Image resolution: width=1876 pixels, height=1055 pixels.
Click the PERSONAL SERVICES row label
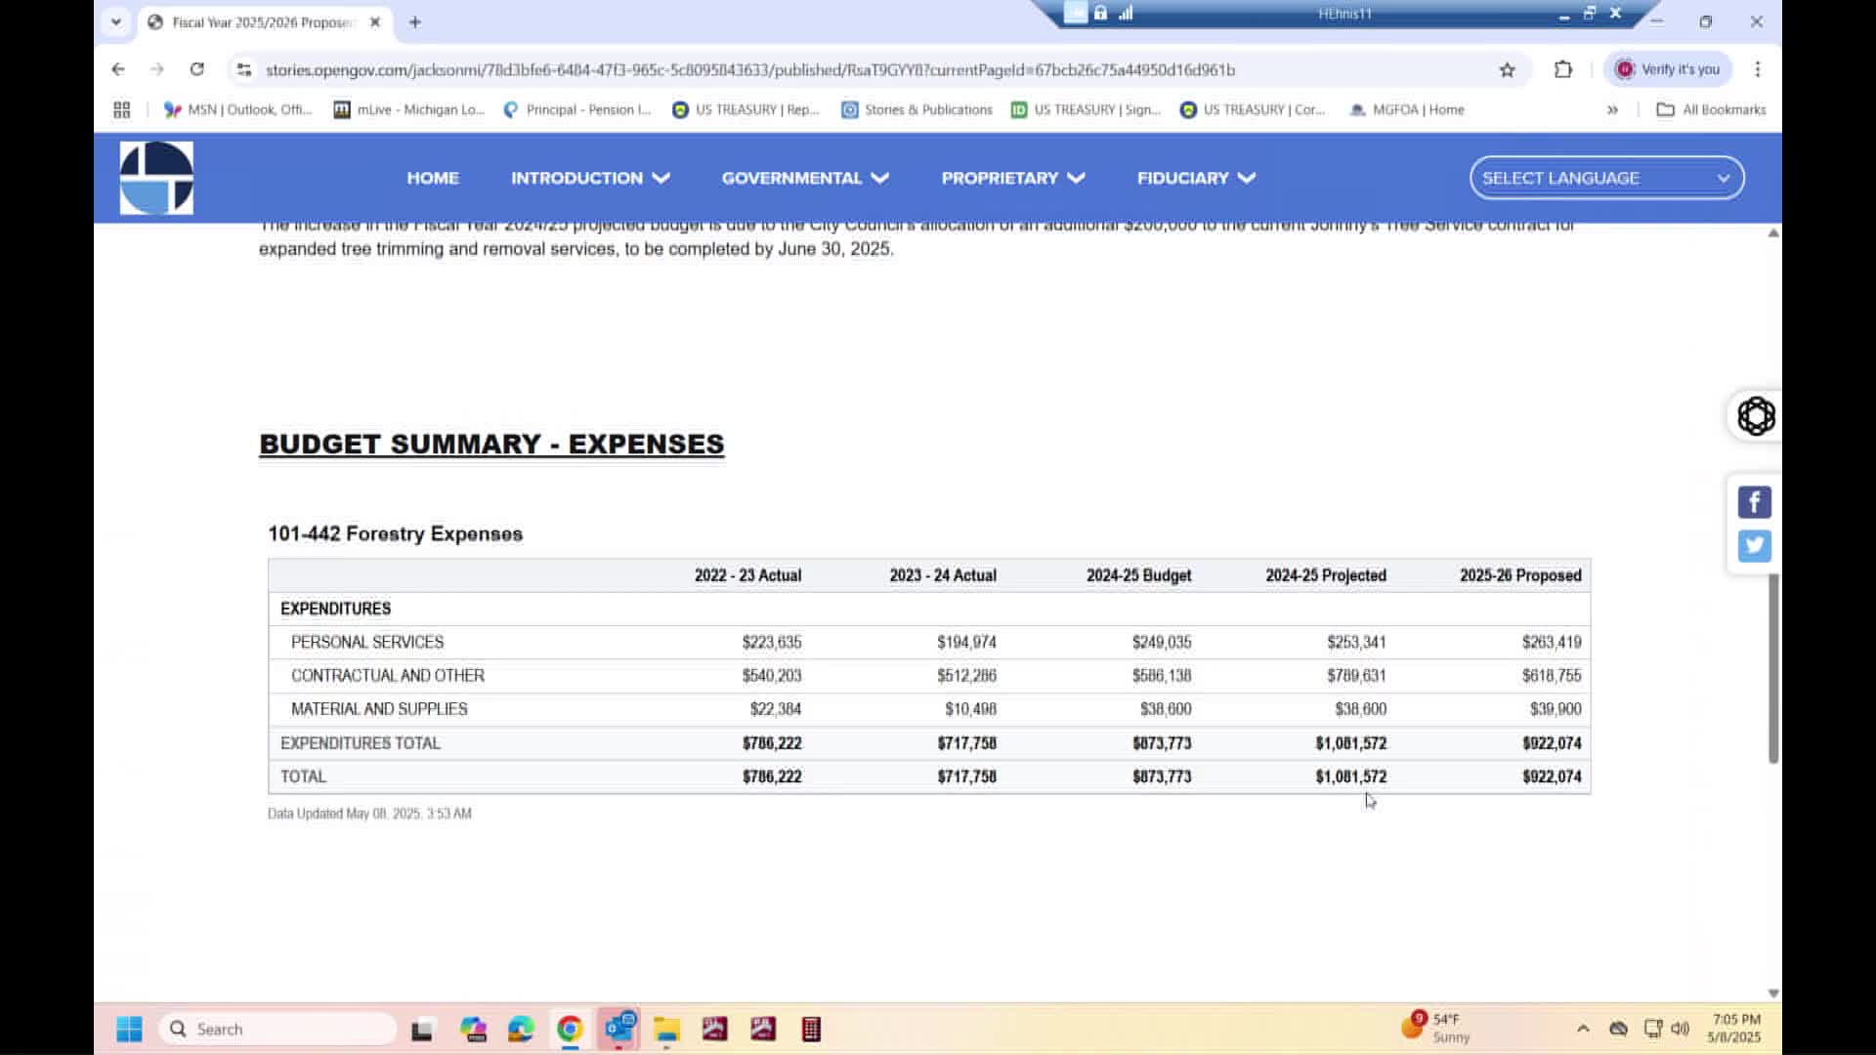pyautogui.click(x=367, y=642)
